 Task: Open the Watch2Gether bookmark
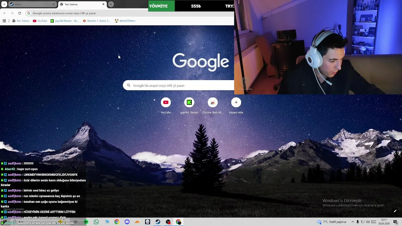[125, 21]
